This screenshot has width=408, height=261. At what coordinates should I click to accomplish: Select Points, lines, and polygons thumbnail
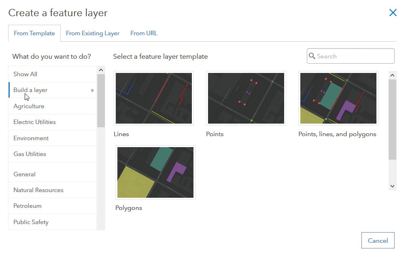(x=338, y=98)
